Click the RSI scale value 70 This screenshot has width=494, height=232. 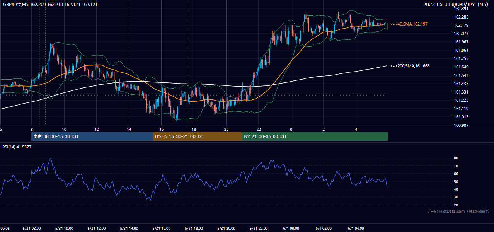pos(456,166)
